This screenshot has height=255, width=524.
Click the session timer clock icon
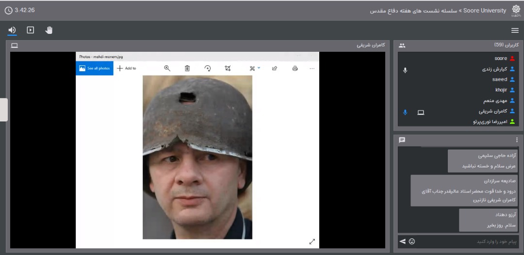(x=8, y=10)
